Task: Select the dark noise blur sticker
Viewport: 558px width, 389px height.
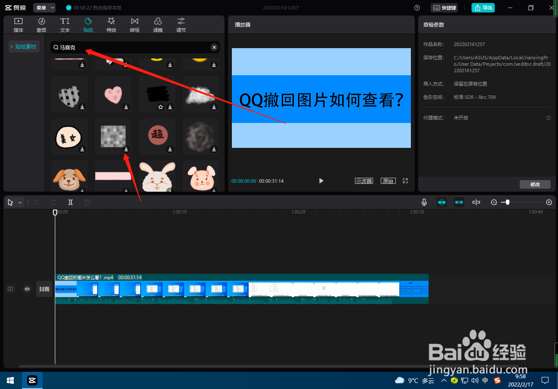Action: tap(201, 136)
